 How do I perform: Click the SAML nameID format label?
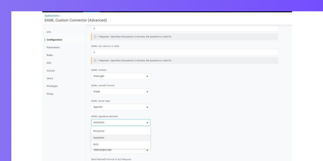(103, 85)
